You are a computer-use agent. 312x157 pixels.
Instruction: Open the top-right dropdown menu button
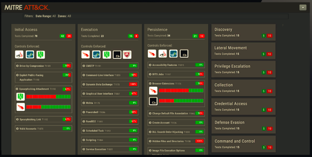click(x=303, y=7)
